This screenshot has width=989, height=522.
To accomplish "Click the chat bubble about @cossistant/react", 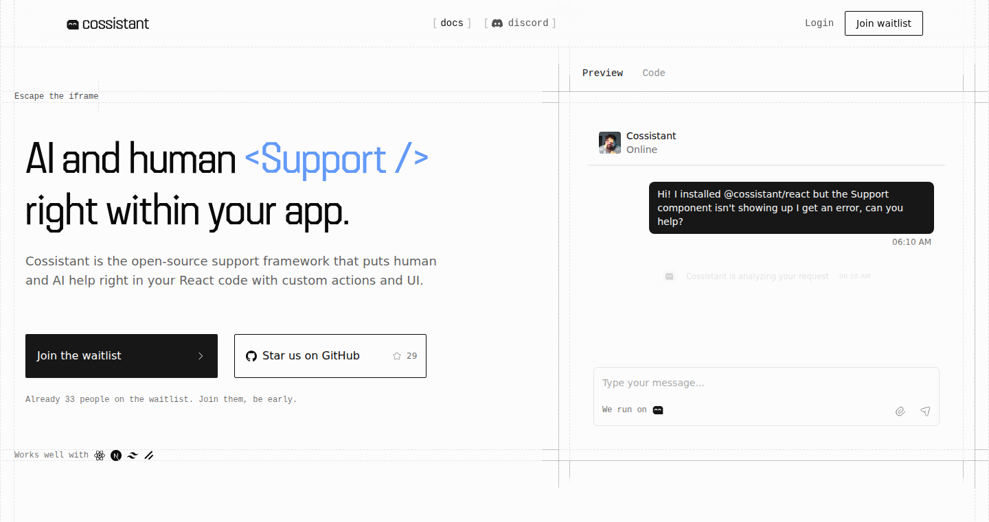I will click(791, 208).
